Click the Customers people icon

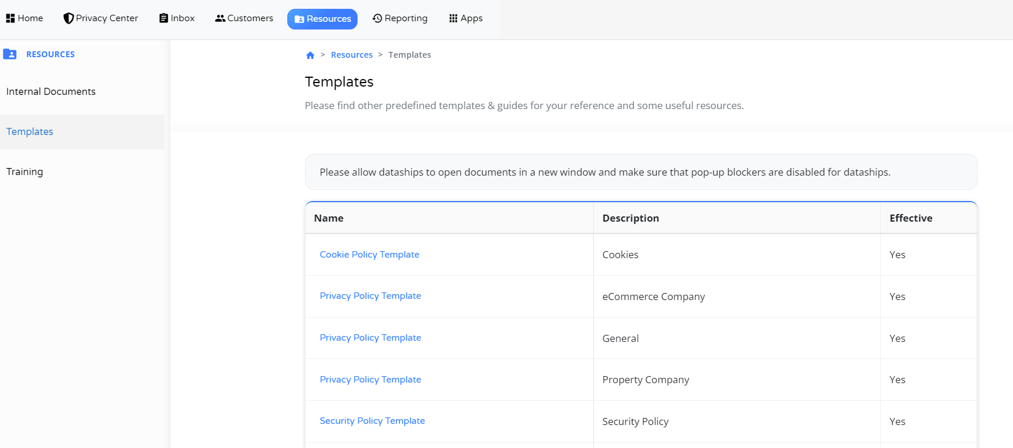(220, 18)
